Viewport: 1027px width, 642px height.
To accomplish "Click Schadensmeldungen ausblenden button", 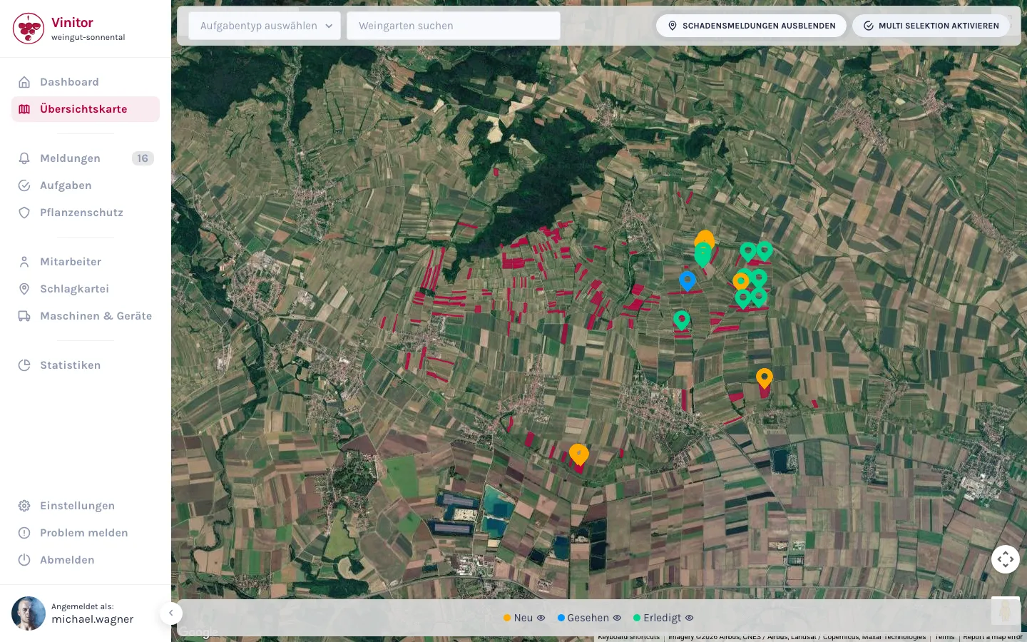I will (x=751, y=26).
